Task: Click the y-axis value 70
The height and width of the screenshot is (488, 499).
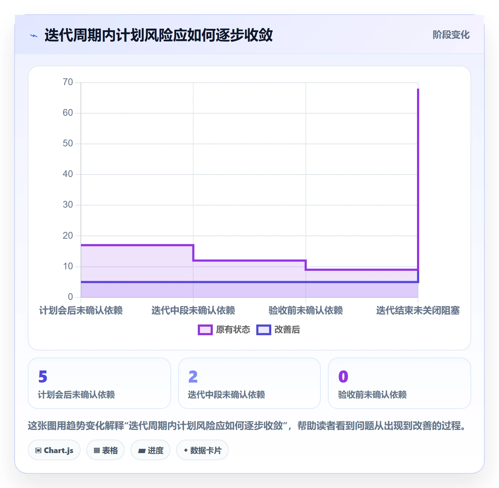Action: [68, 82]
